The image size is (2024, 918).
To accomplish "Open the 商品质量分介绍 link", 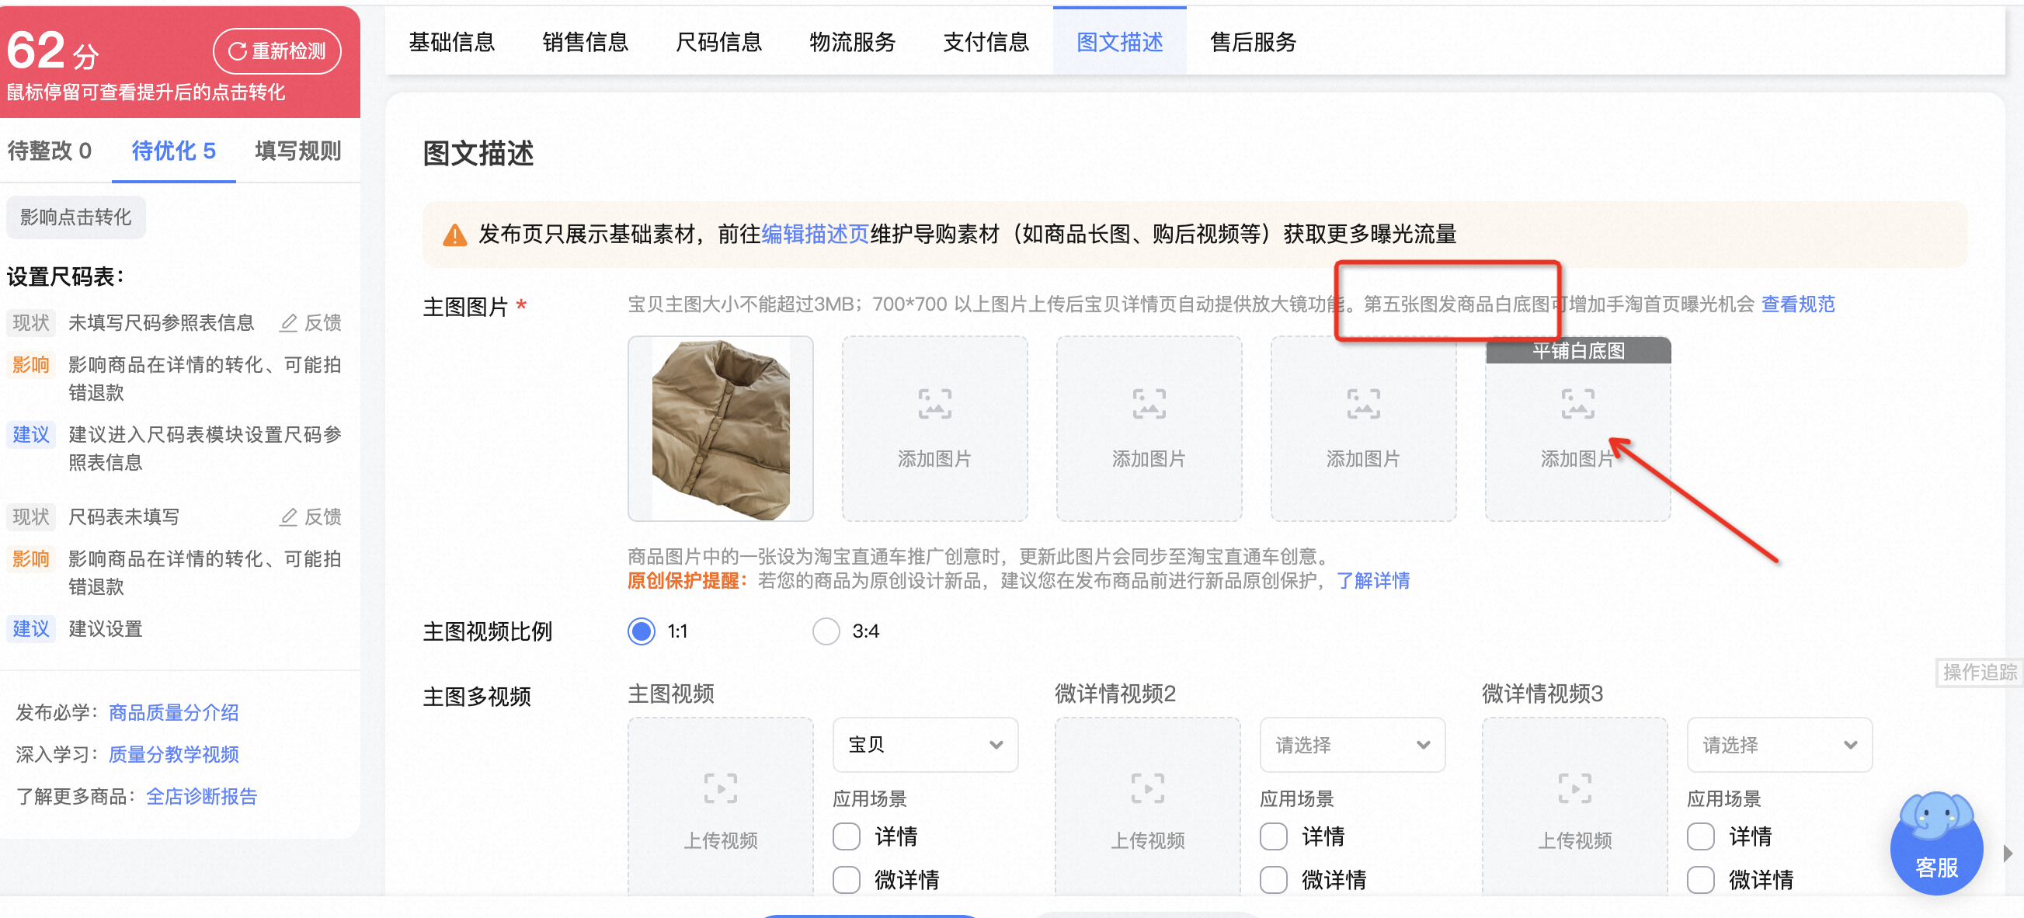I will [x=174, y=713].
